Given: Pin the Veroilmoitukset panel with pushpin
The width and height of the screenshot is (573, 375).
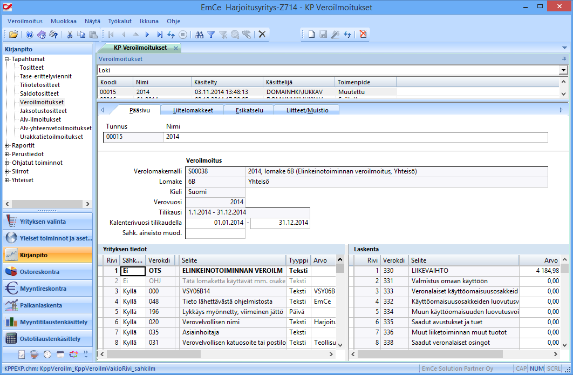Looking at the screenshot, I should 564,59.
